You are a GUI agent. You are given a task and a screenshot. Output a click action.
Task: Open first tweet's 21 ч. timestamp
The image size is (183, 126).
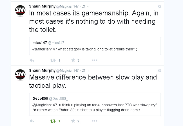click(85, 6)
